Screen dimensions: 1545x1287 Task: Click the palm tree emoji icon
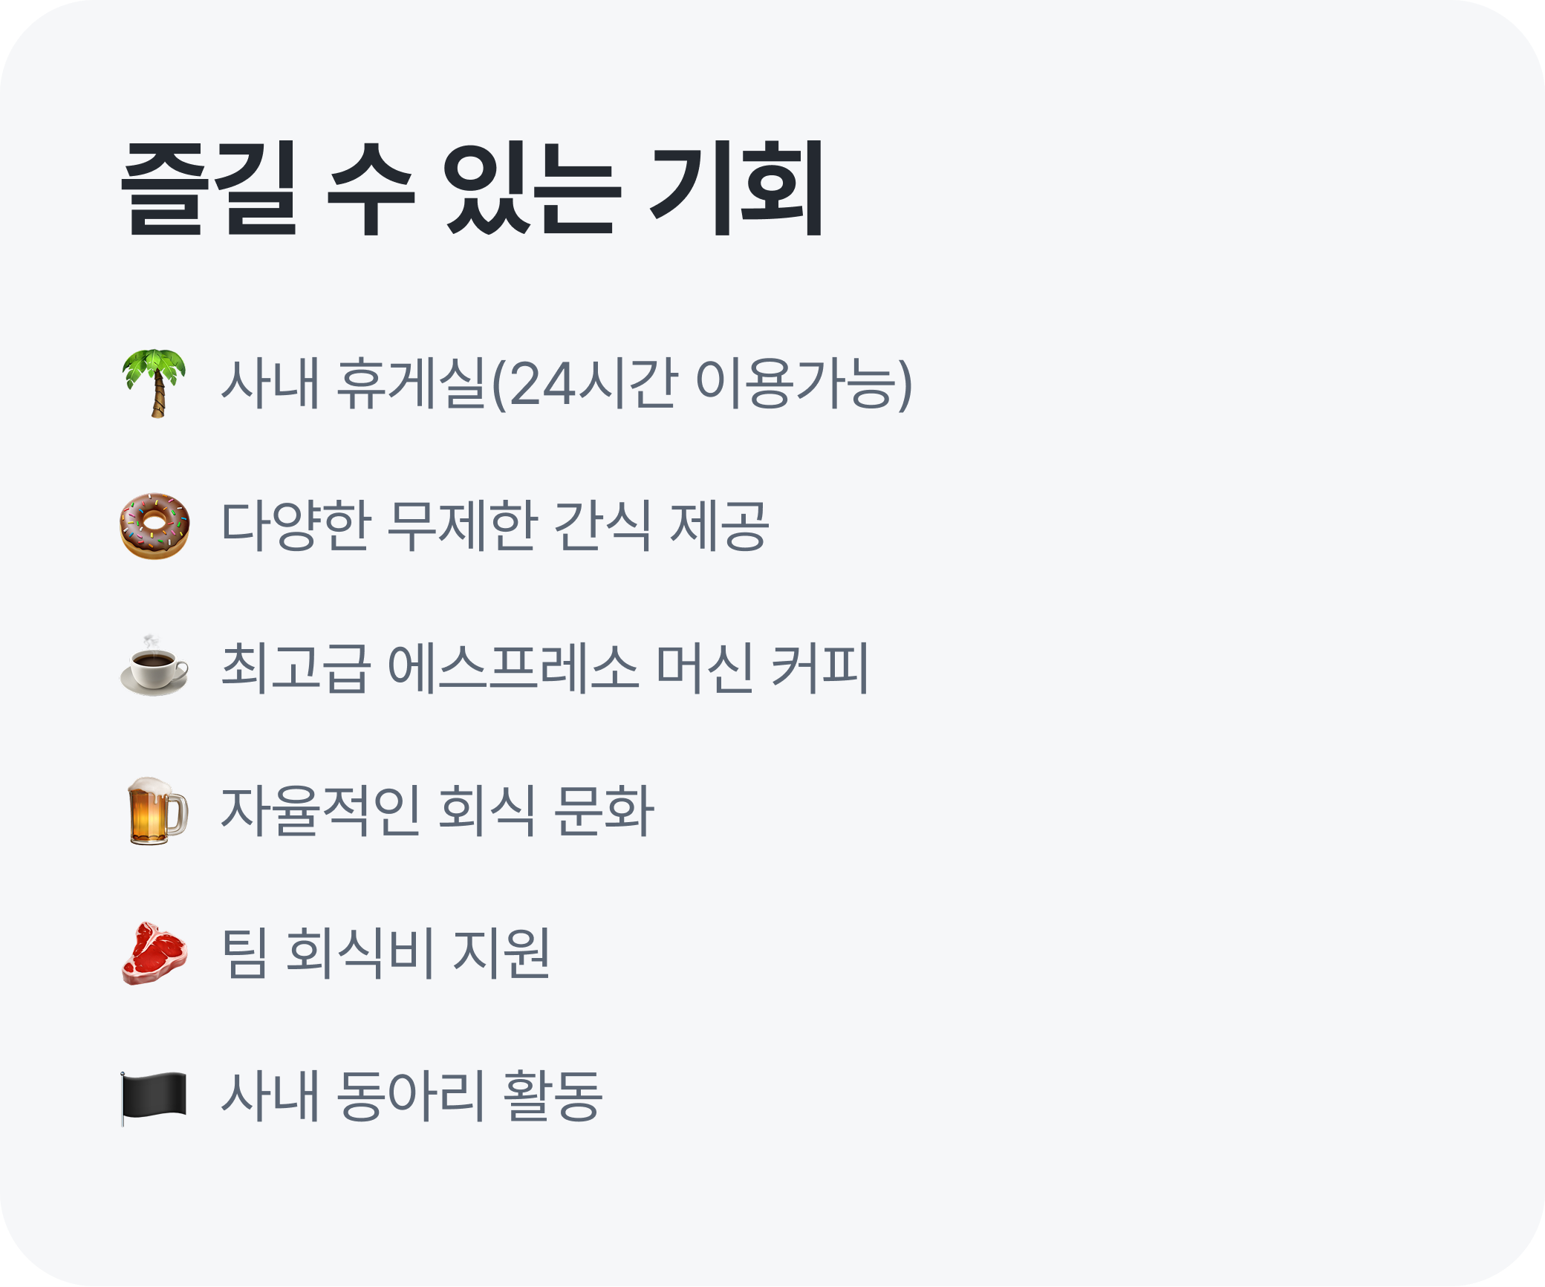154,383
